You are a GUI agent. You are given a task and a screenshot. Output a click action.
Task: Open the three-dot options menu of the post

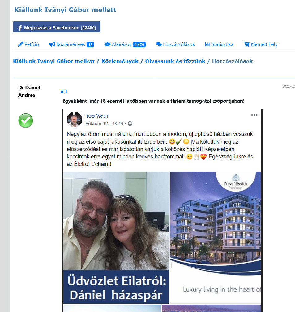click(x=254, y=115)
